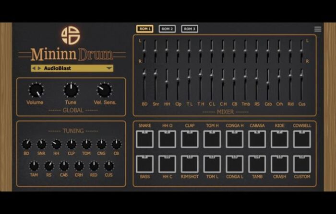Tap the CONGA H pad

(235, 139)
